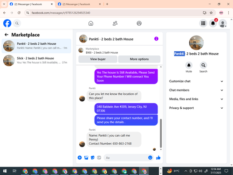
Task: Go to the Home feed icon
Action: [91, 23]
